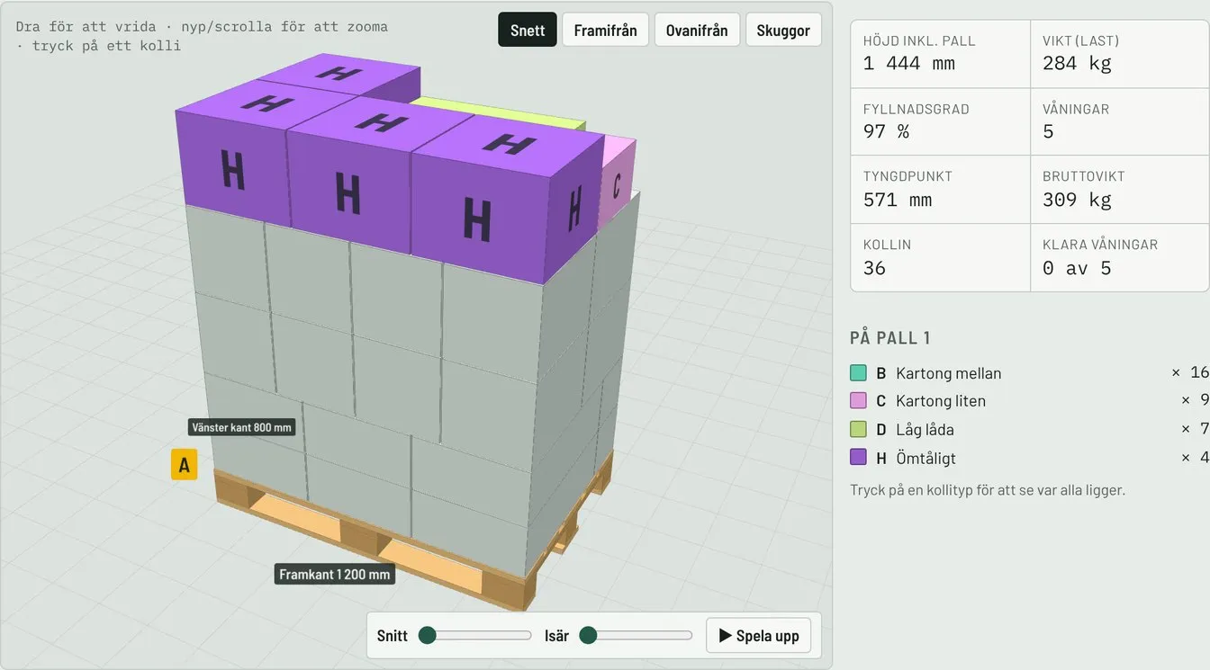This screenshot has height=670, width=1210.
Task: Click the Fyllnadsgrad 97 % card
Action: (940, 121)
